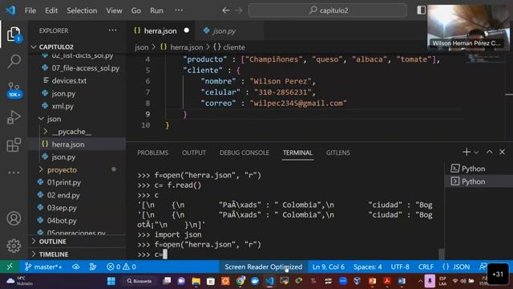513x289 pixels.
Task: Open the Run and Debug view
Action: [x=14, y=117]
